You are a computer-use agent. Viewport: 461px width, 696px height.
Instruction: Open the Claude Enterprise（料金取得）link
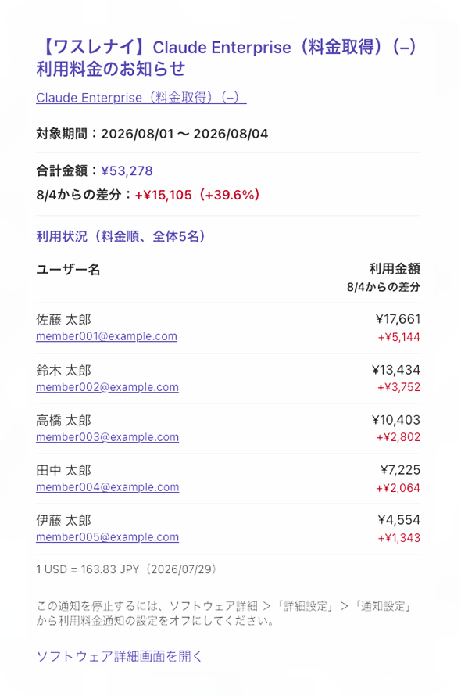coord(141,98)
